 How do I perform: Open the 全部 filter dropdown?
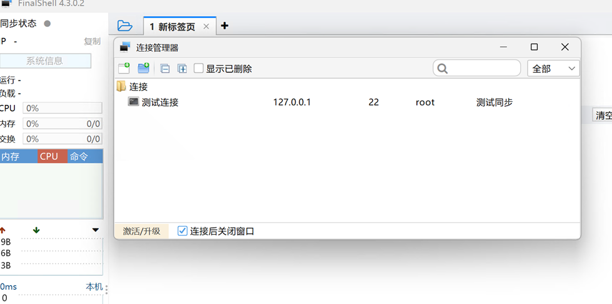coord(553,69)
